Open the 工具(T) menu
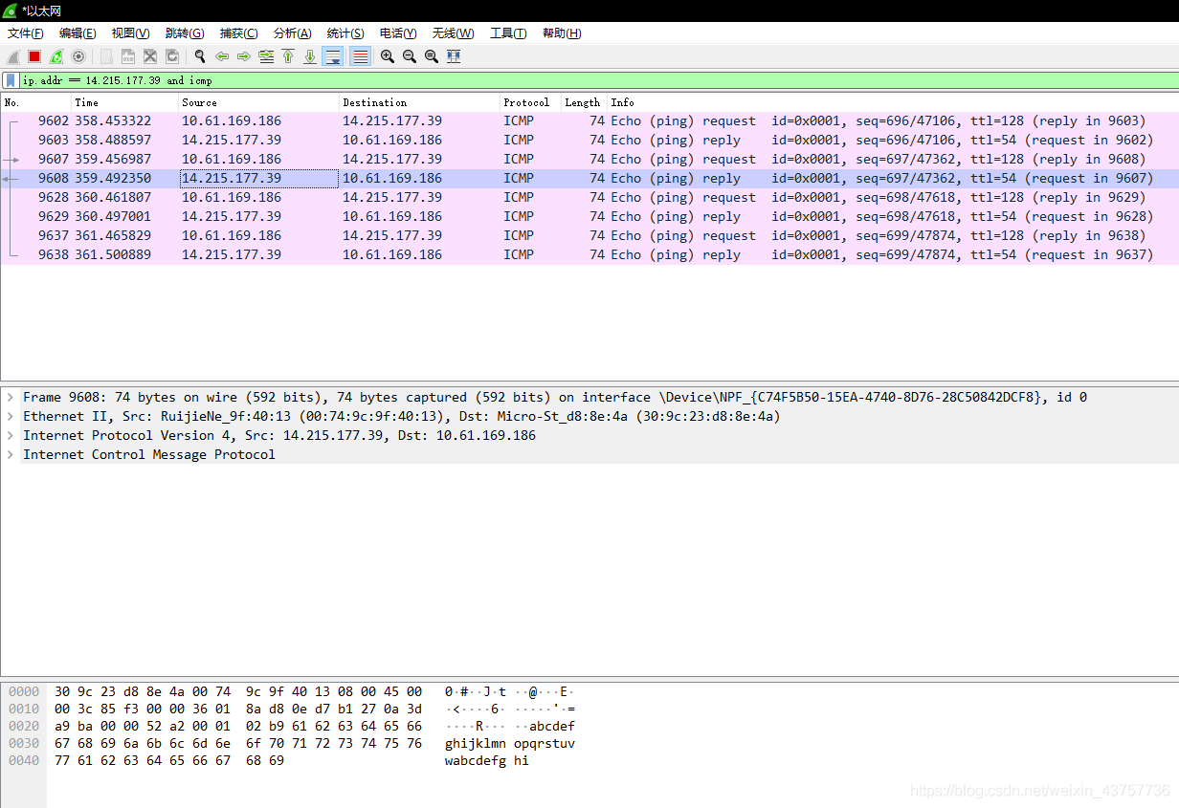 pyautogui.click(x=508, y=33)
